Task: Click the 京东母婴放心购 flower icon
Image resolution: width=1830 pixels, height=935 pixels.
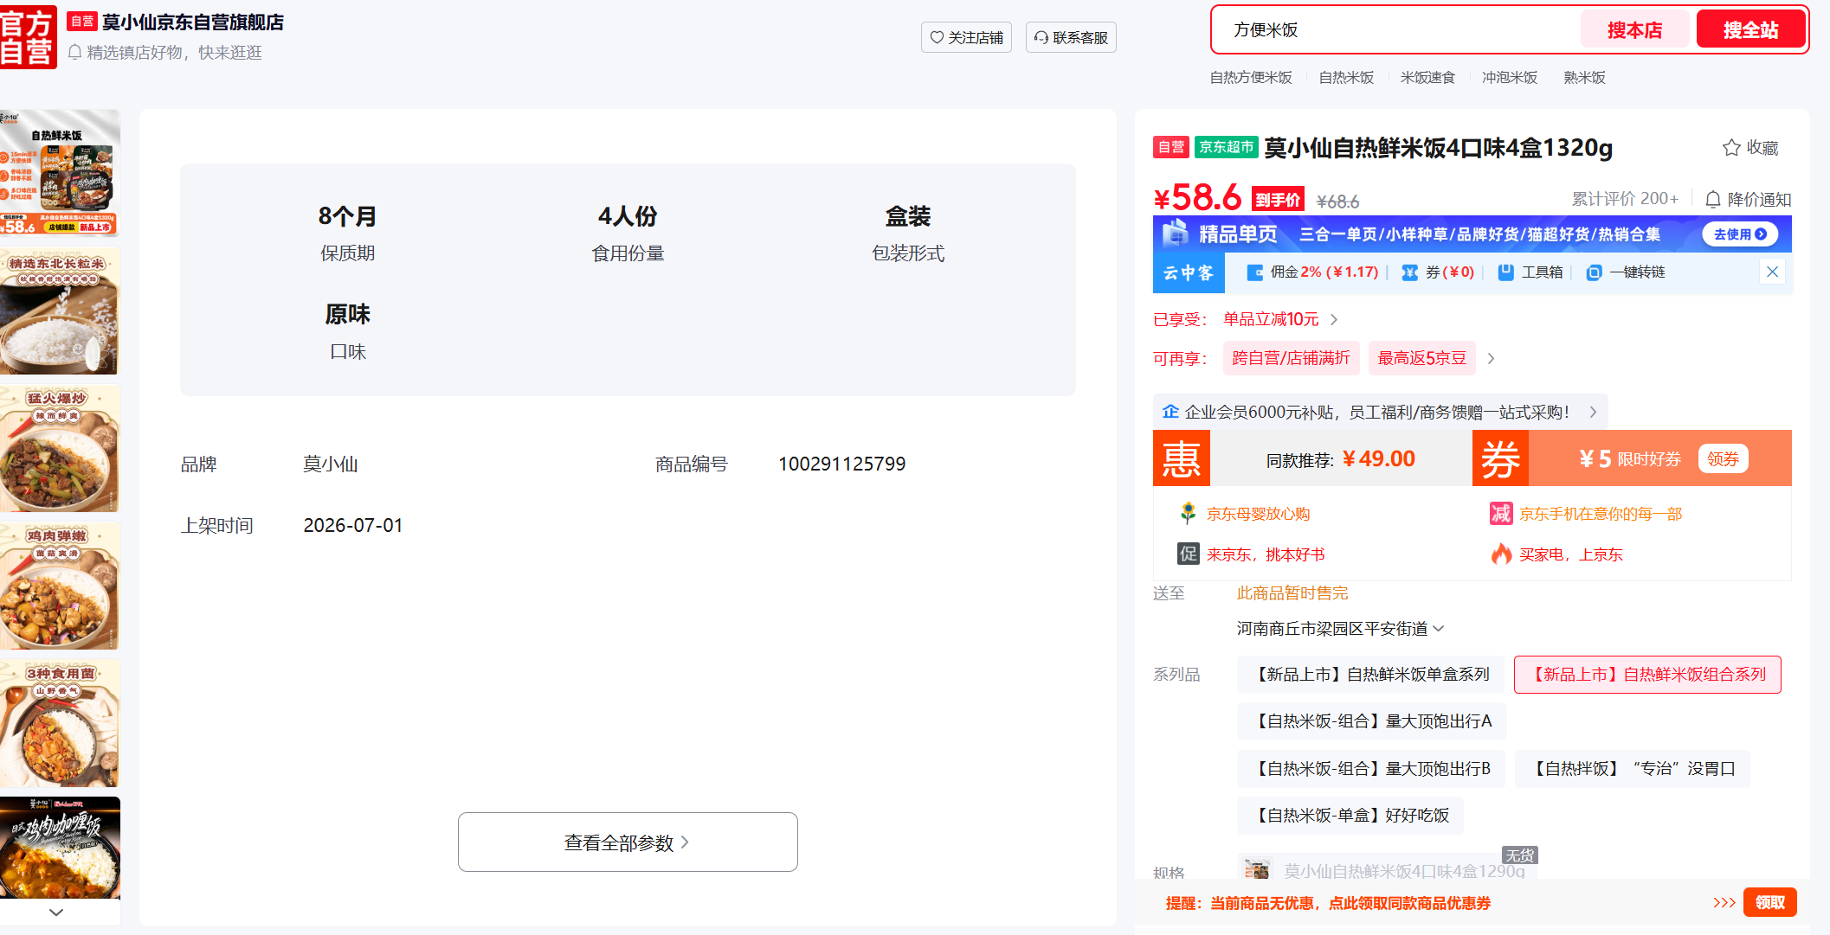Action: pyautogui.click(x=1188, y=514)
